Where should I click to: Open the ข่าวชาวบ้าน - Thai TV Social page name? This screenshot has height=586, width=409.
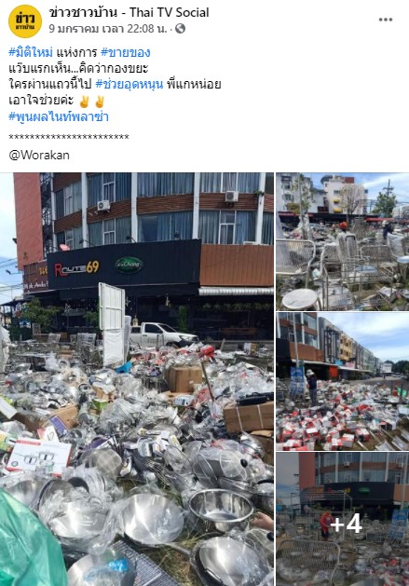129,12
